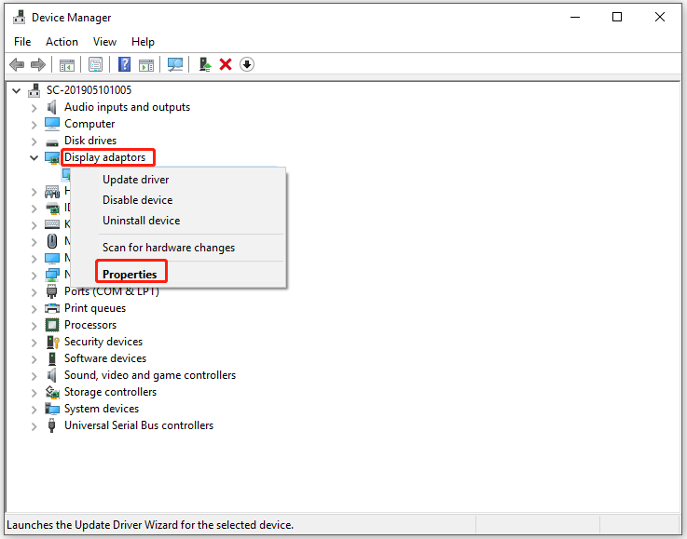
Task: Click the Storage controllers icon
Action: [x=52, y=392]
